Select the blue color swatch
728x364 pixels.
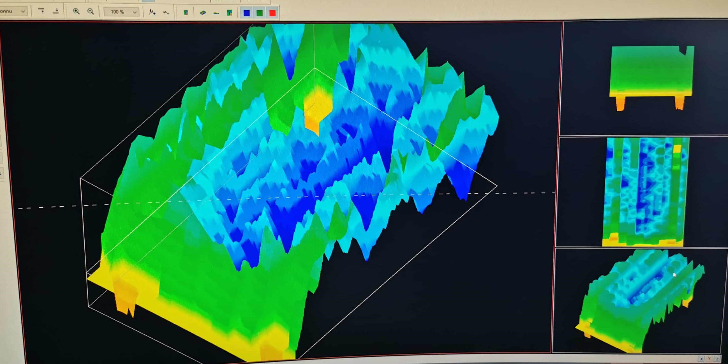[x=246, y=13]
